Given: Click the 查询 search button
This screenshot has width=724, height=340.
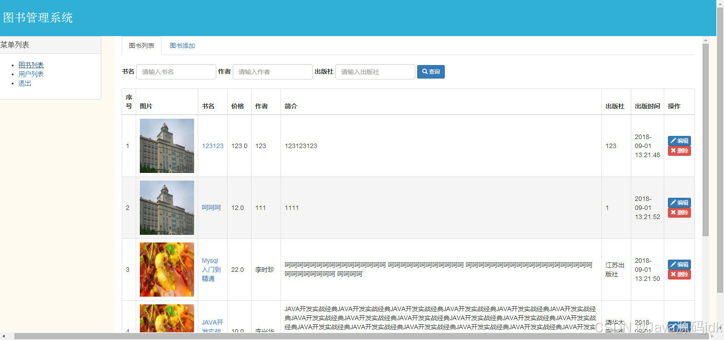Looking at the screenshot, I should click(x=431, y=72).
